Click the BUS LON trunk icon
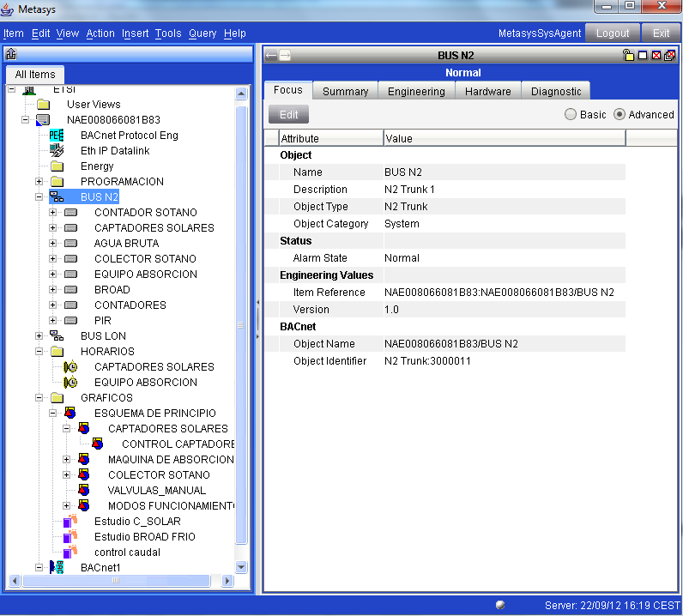The width and height of the screenshot is (683, 616). [x=57, y=335]
